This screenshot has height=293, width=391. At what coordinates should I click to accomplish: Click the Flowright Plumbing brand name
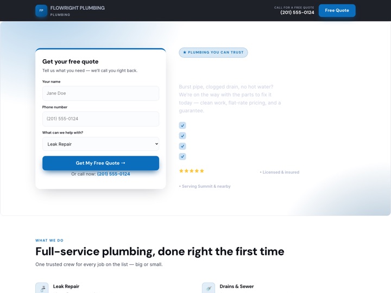[x=78, y=8]
